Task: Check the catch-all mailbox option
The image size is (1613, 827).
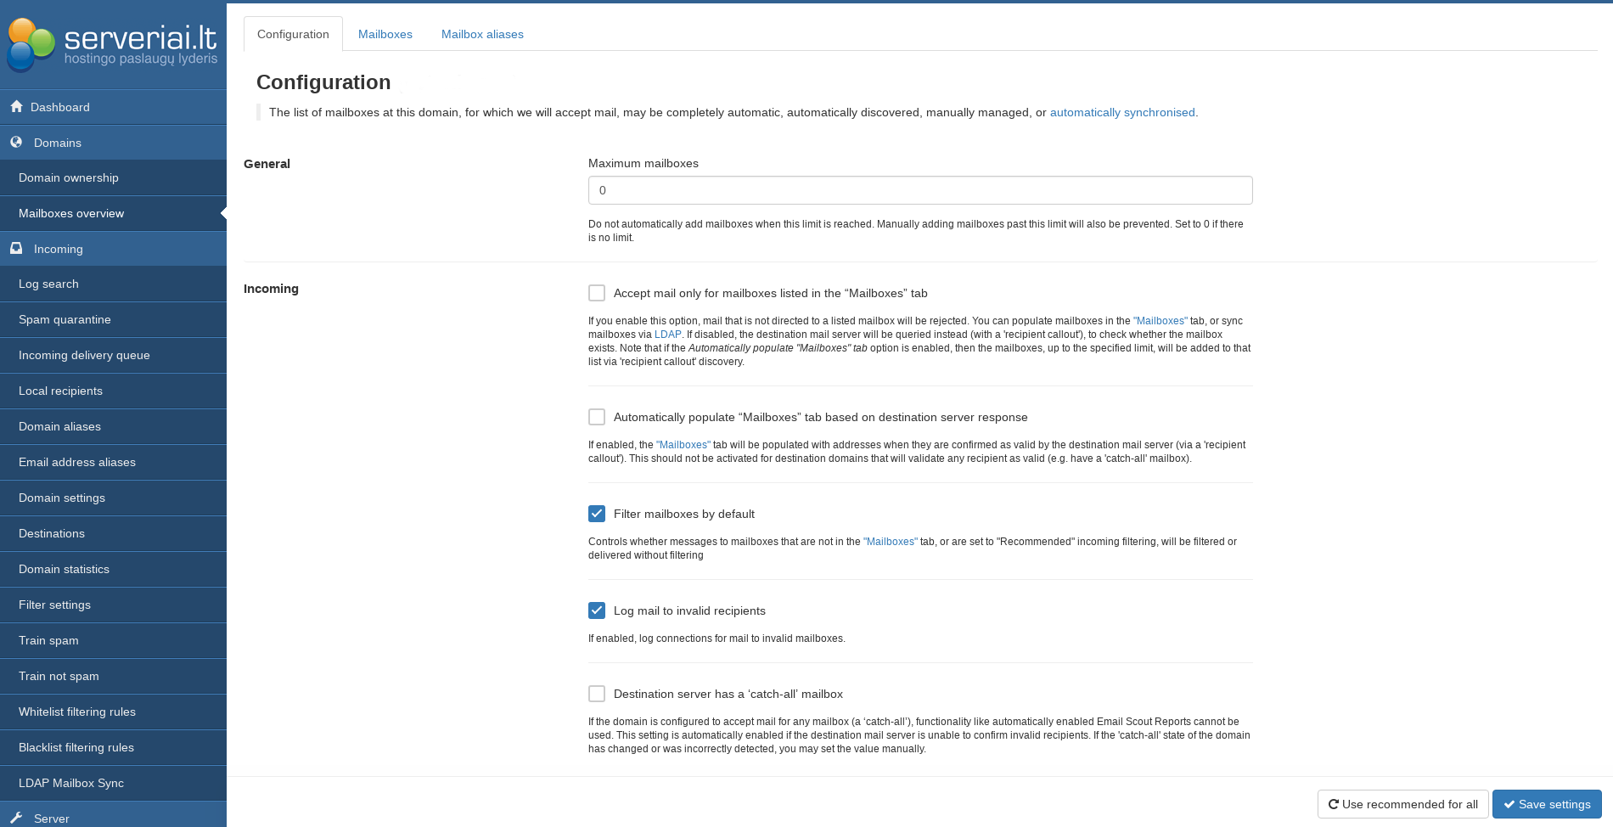Action: tap(597, 694)
